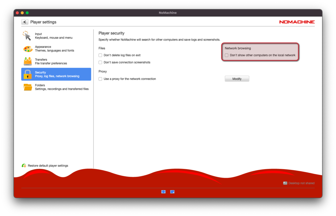
Task: Enable Don't delete log files on exit
Action: pos(100,55)
